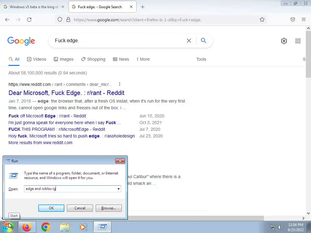The image size is (311, 233).
Task: Close the 'Windows v5 beta' tab
Action: pyautogui.click(x=63, y=7)
